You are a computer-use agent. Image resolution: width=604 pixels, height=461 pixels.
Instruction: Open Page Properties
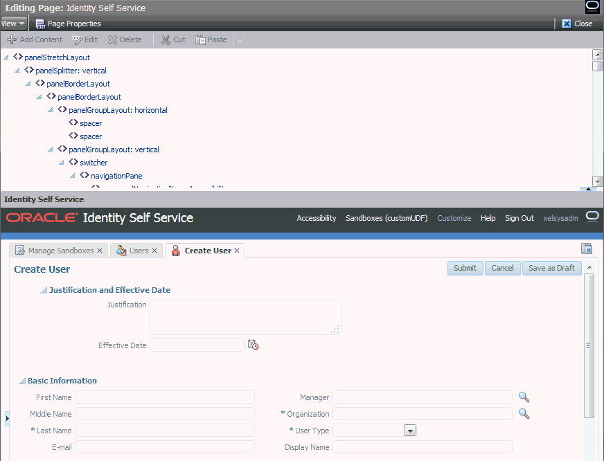point(68,24)
